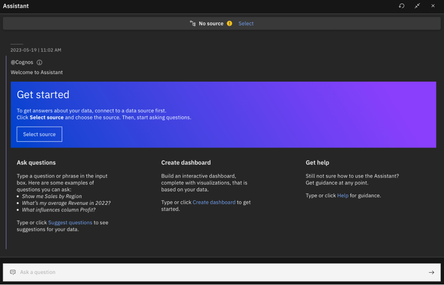Click the Select source button
The image size is (444, 285).
click(x=39, y=134)
